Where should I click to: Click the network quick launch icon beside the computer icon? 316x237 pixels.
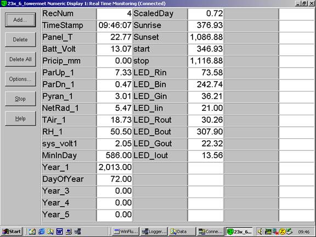[77, 232]
